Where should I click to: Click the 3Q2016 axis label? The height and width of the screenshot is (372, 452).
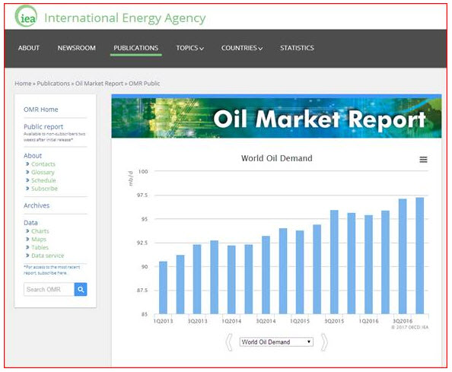pos(403,321)
